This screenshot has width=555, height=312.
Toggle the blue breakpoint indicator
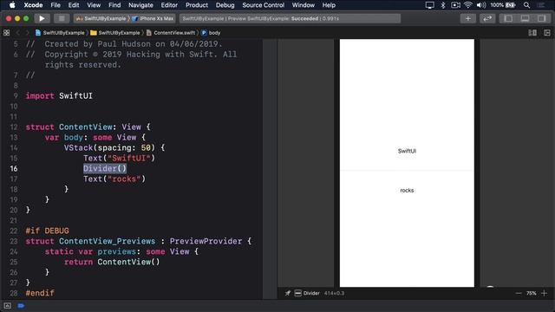pos(21,306)
